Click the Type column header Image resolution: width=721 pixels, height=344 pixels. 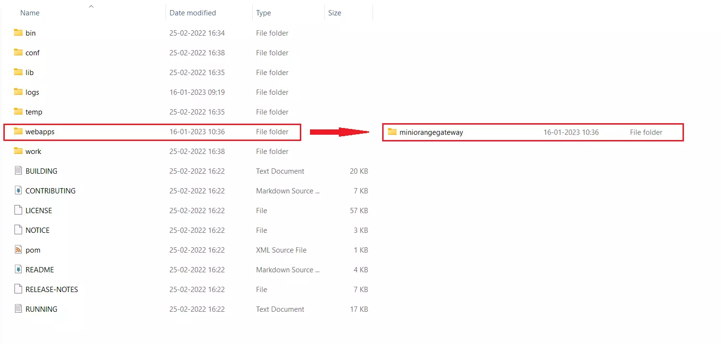tap(263, 13)
